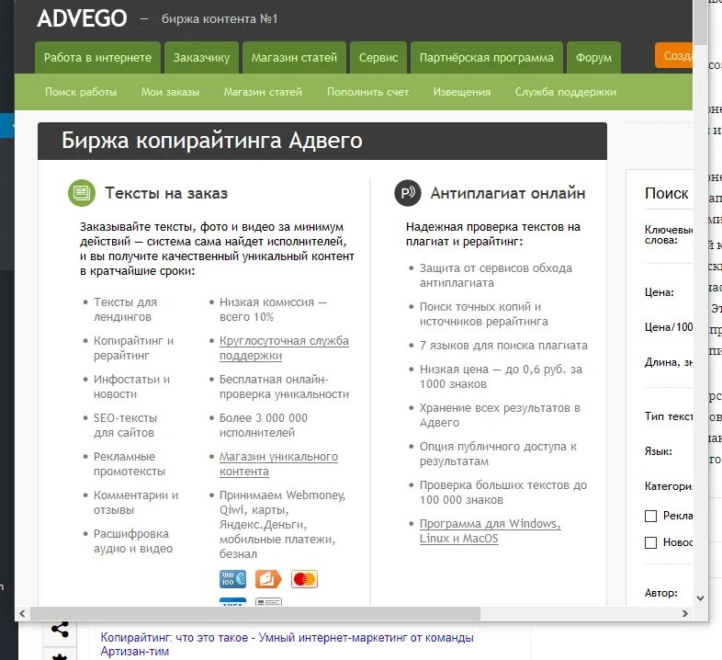
Task: Click the text Опция публичного доступа к результатам
Action: [x=498, y=453]
